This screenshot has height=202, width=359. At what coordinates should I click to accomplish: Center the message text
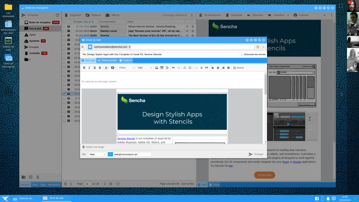tap(218, 68)
